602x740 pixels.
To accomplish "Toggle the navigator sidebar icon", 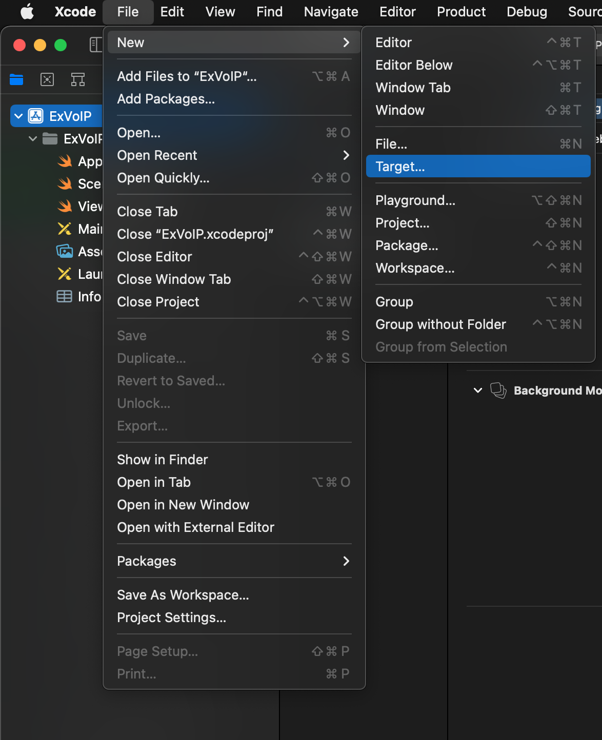I will 96,45.
